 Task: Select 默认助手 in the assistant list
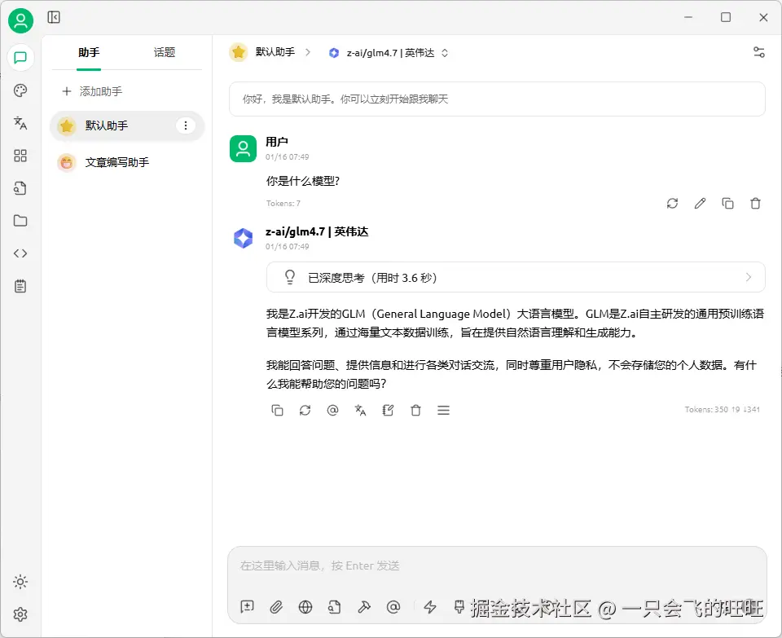(x=127, y=125)
